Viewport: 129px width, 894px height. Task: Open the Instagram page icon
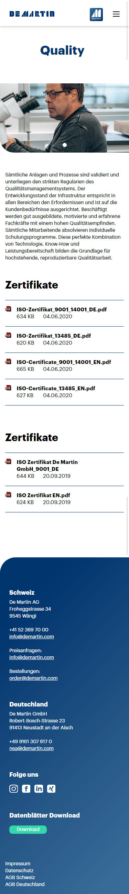[x=13, y=789]
